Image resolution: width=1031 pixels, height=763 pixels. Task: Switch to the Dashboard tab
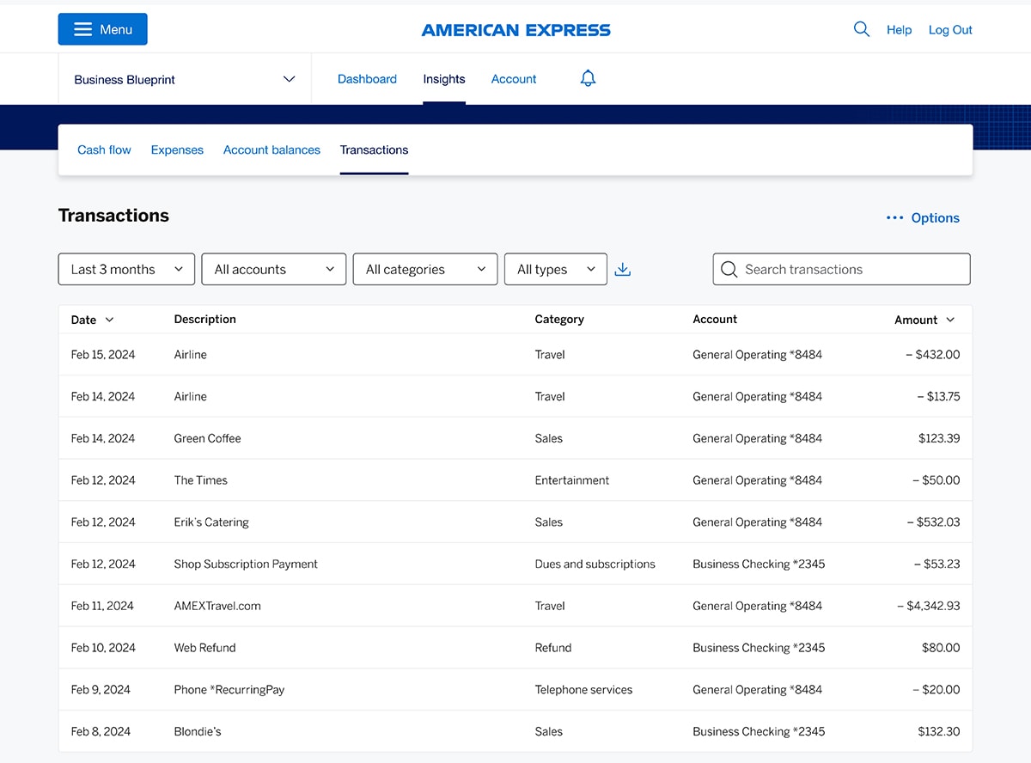(367, 78)
